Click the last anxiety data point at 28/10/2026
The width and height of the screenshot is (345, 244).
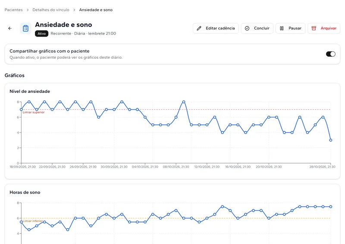click(x=331, y=140)
